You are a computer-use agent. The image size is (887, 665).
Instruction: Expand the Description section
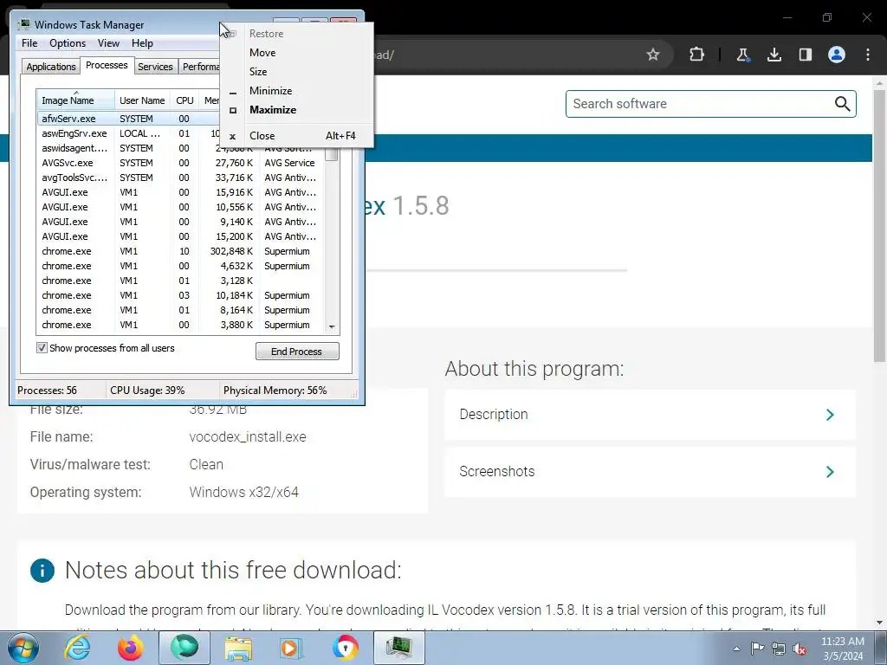(x=650, y=415)
